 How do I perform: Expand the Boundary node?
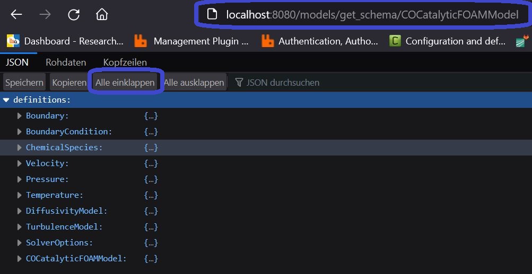[19, 116]
